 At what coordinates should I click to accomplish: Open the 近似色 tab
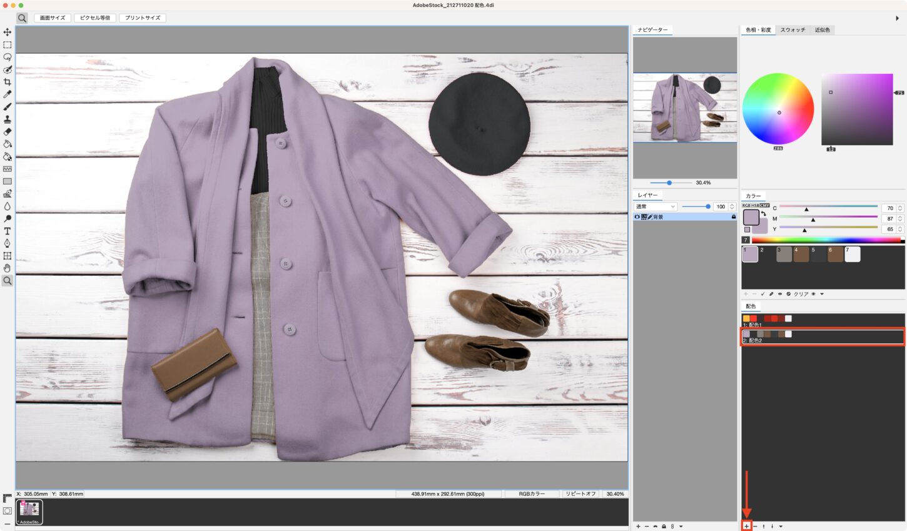(x=822, y=30)
